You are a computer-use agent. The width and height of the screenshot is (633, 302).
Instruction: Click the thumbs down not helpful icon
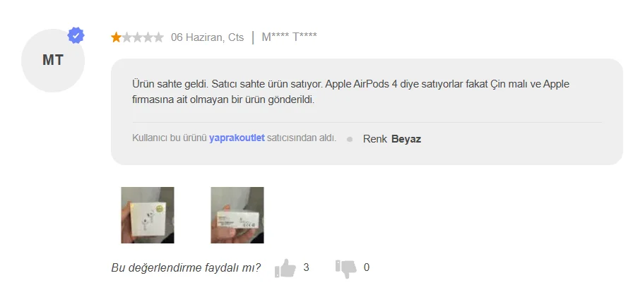tap(346, 269)
